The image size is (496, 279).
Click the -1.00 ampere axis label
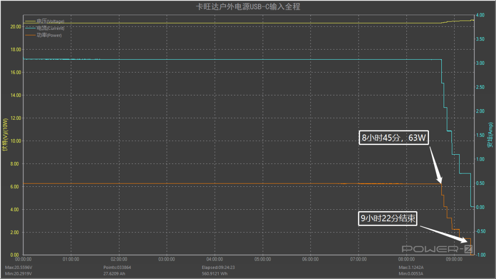pyautogui.click(x=480, y=255)
